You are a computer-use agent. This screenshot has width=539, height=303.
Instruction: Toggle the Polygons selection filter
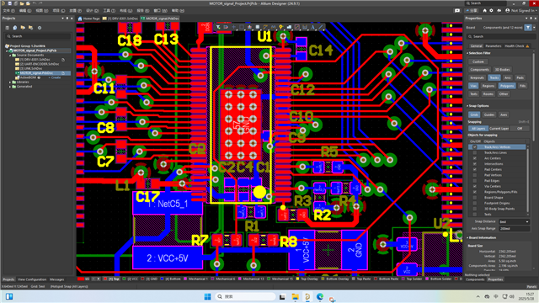507,86
